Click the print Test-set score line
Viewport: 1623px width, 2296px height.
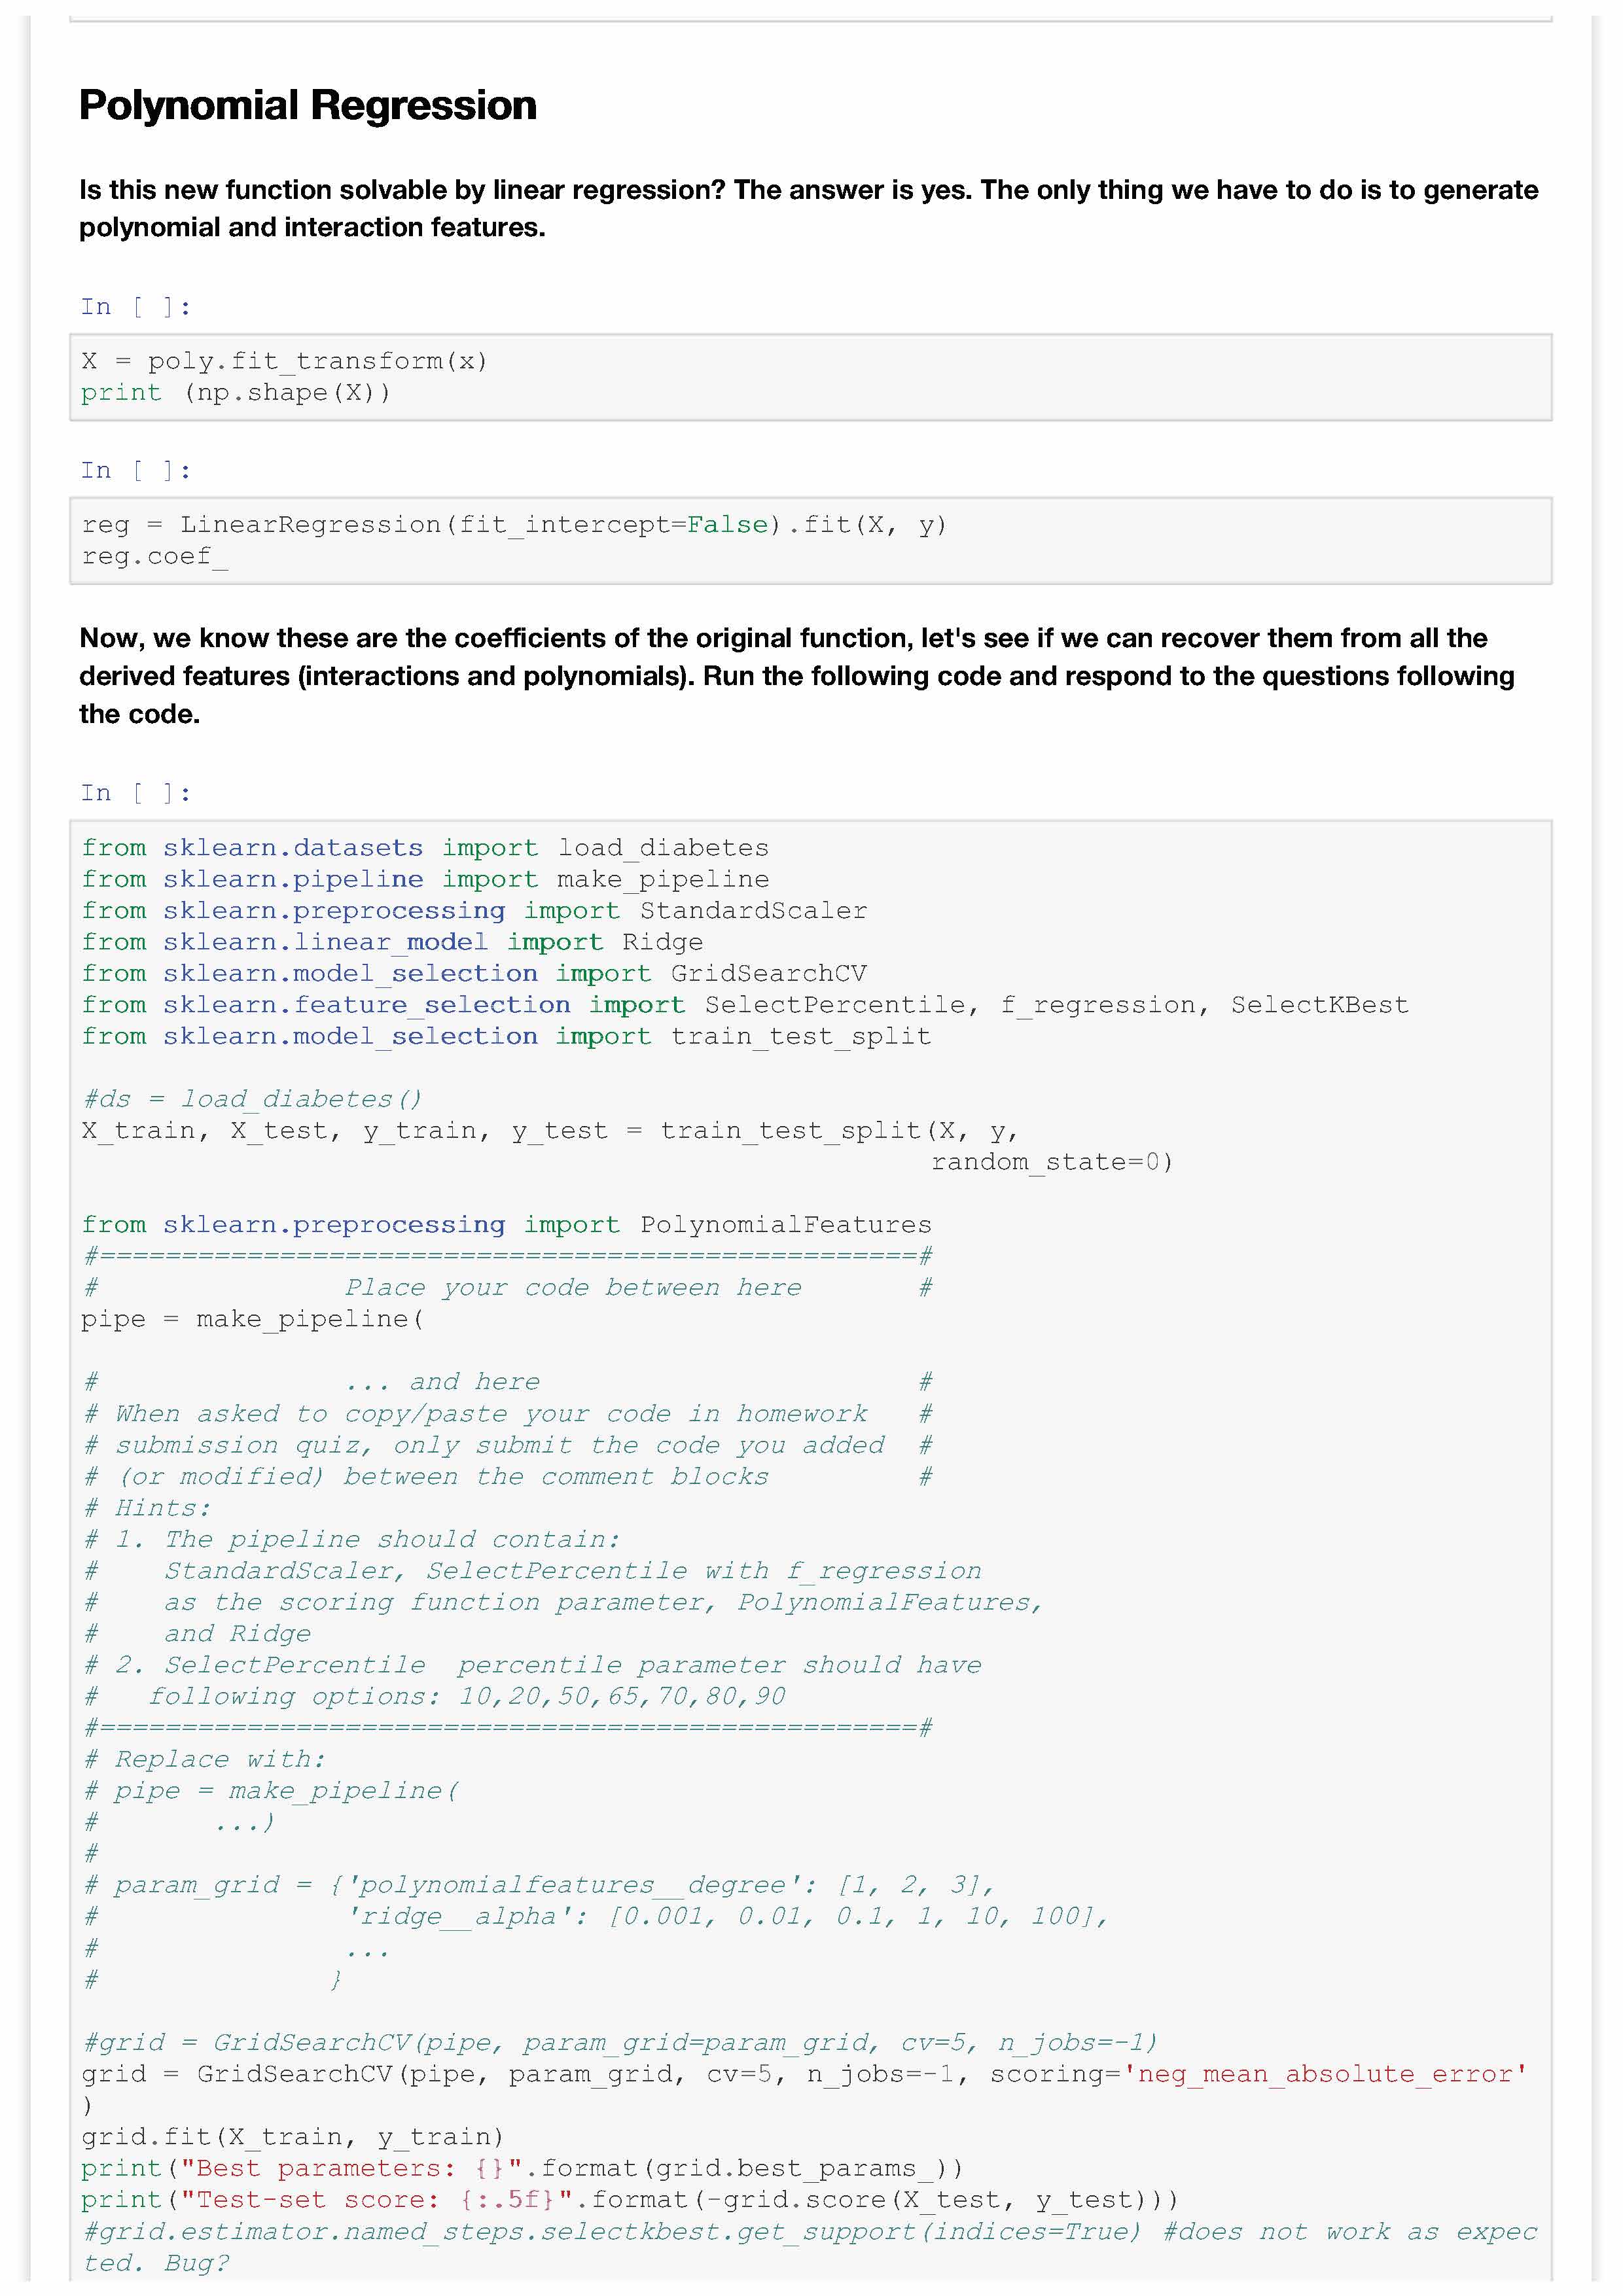pos(629,2200)
